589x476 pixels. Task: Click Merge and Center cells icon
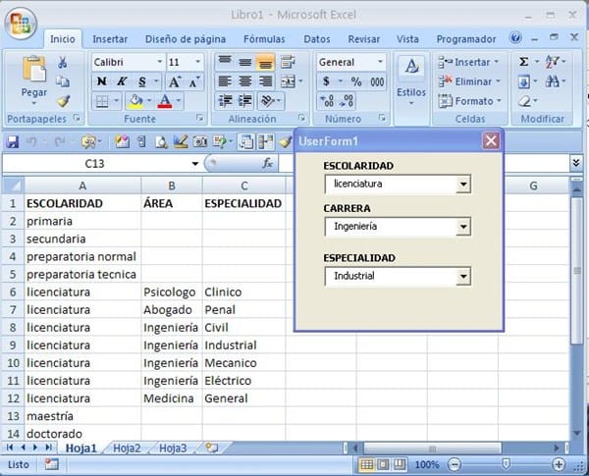(x=288, y=81)
